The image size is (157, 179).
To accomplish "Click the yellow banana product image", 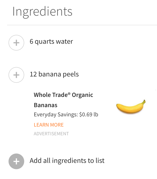I will 130,107.
